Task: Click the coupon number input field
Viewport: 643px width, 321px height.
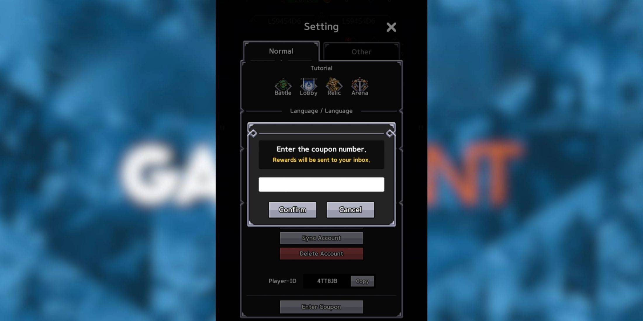Action: point(321,184)
